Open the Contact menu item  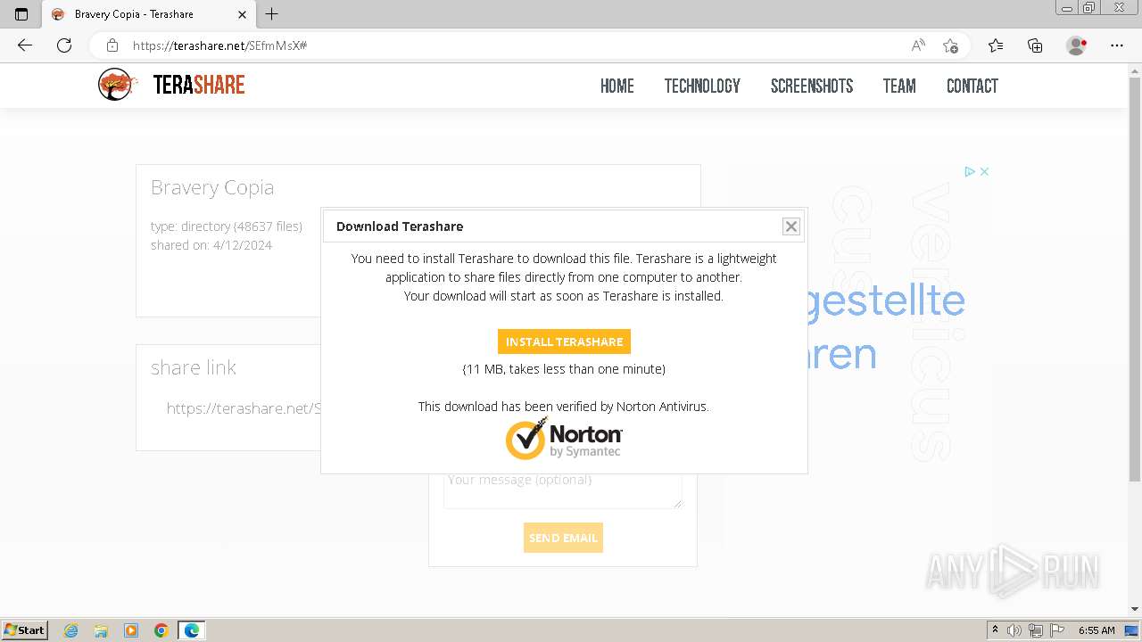click(x=972, y=86)
